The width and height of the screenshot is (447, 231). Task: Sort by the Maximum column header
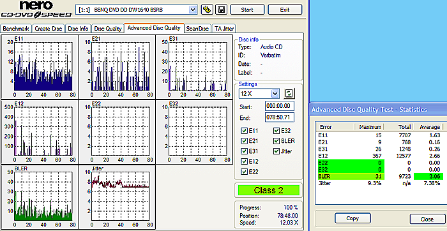coord(369,127)
